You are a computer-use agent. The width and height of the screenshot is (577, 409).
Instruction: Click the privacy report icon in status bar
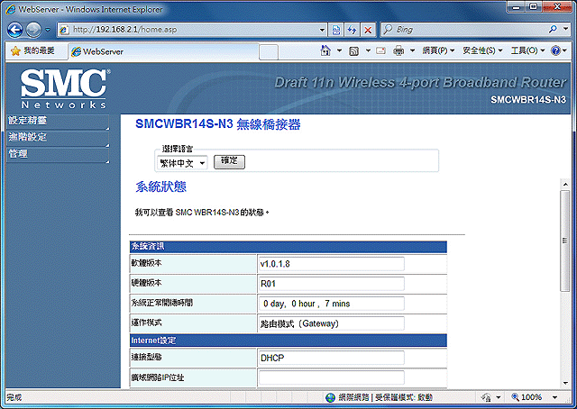coord(487,397)
